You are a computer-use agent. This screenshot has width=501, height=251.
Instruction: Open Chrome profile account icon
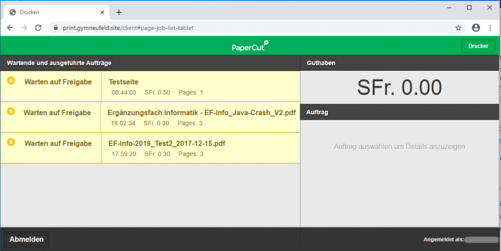[476, 28]
